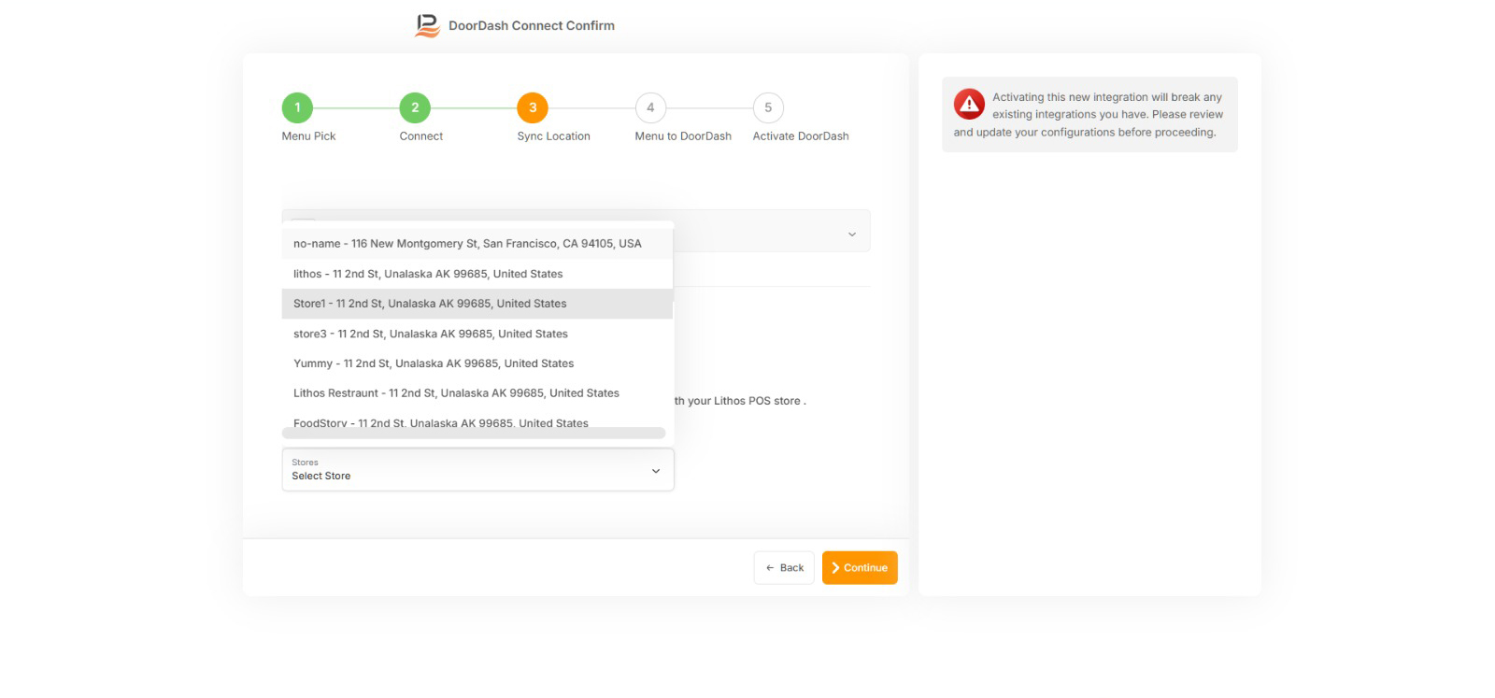1495x698 pixels.
Task: Click step 5 Activate DoorDash circle
Action: tap(768, 107)
